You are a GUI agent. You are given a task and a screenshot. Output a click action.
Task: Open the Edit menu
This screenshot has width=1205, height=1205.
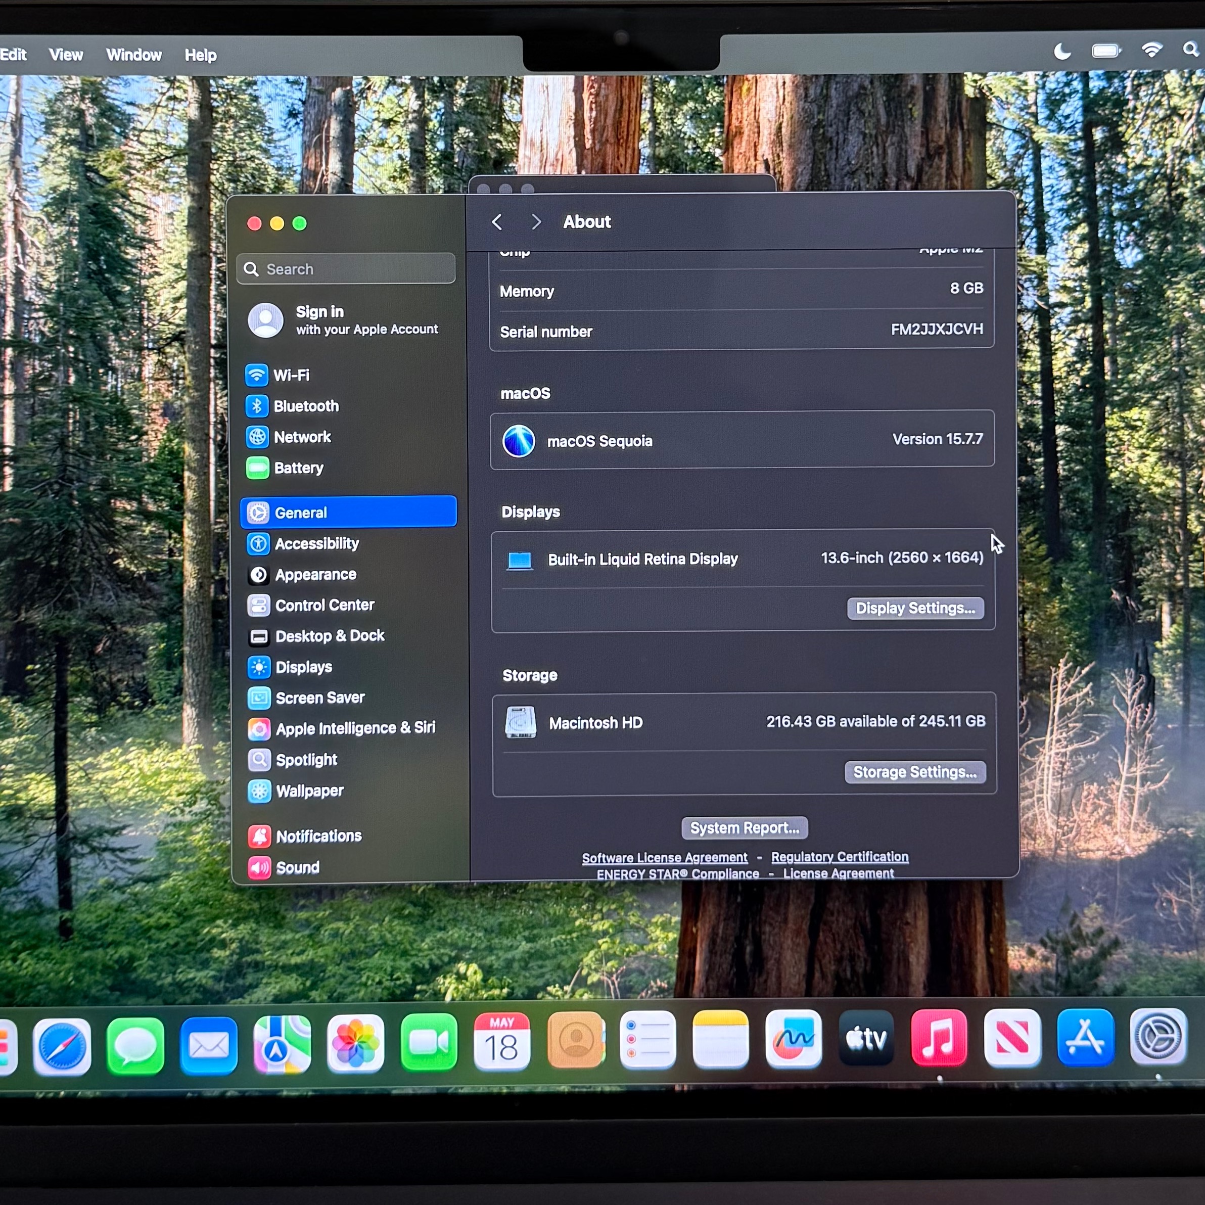(x=13, y=54)
